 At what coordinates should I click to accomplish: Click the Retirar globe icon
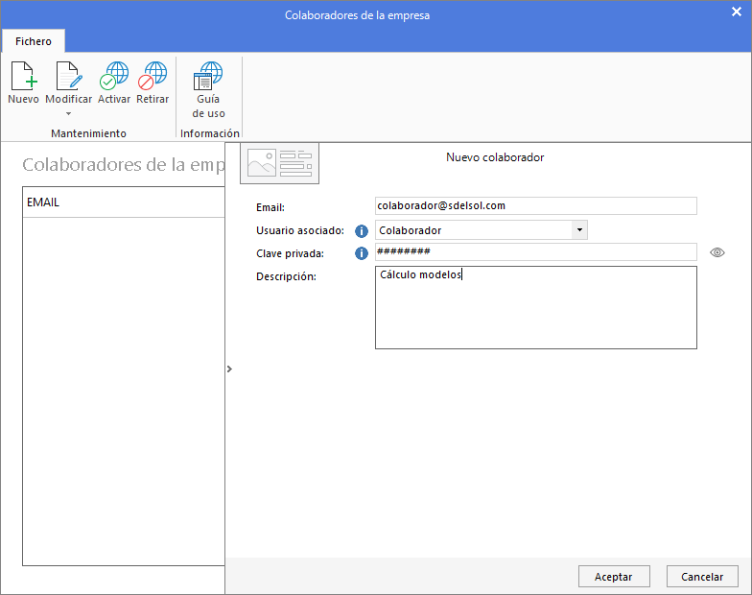[x=153, y=76]
